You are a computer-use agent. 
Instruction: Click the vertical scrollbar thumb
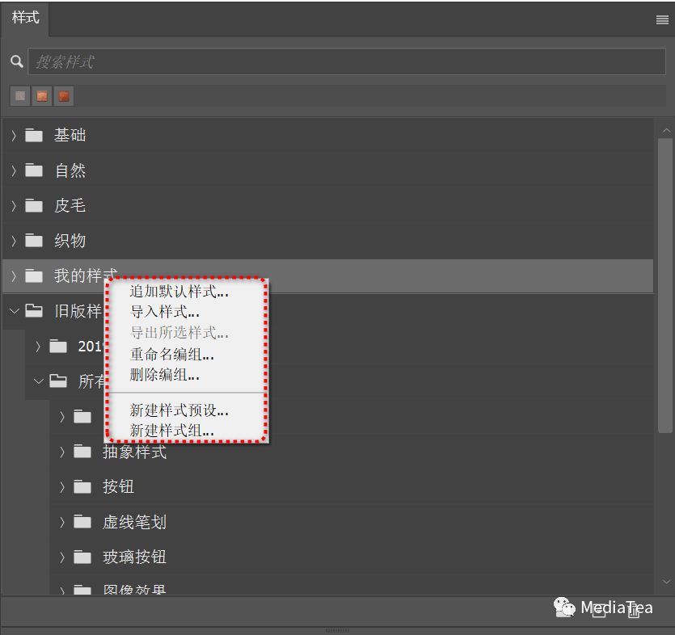(665, 286)
